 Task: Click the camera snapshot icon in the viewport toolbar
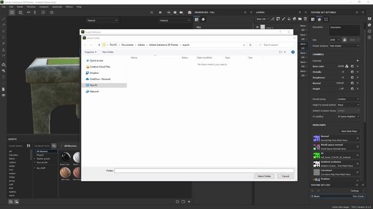tap(189, 12)
